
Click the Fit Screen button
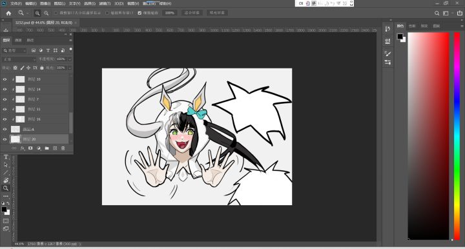coord(192,13)
